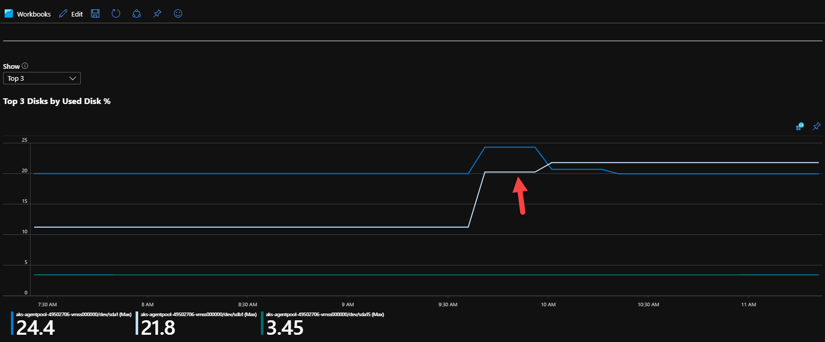
Task: Open chart in Metrics Explorer icon
Action: click(800, 126)
